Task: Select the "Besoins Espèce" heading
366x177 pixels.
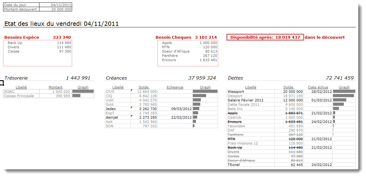Action: click(22, 37)
